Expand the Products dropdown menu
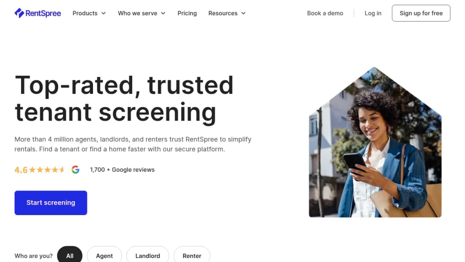The image size is (465, 262). [x=89, y=13]
